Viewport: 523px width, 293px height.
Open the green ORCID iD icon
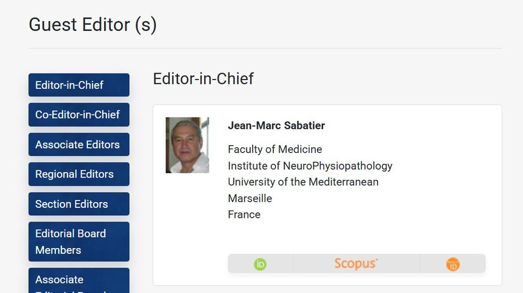point(260,264)
